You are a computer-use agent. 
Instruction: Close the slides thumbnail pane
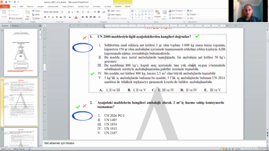(40, 26)
